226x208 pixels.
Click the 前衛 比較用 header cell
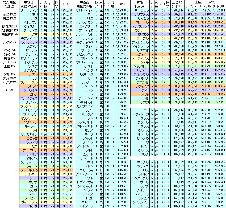pyautogui.click(x=140, y=4)
